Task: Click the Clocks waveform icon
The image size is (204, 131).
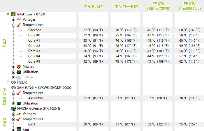Action: point(19,77)
